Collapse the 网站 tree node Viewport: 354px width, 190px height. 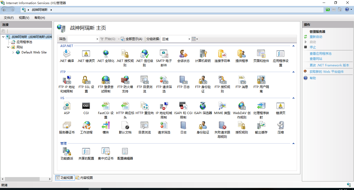coord(8,47)
